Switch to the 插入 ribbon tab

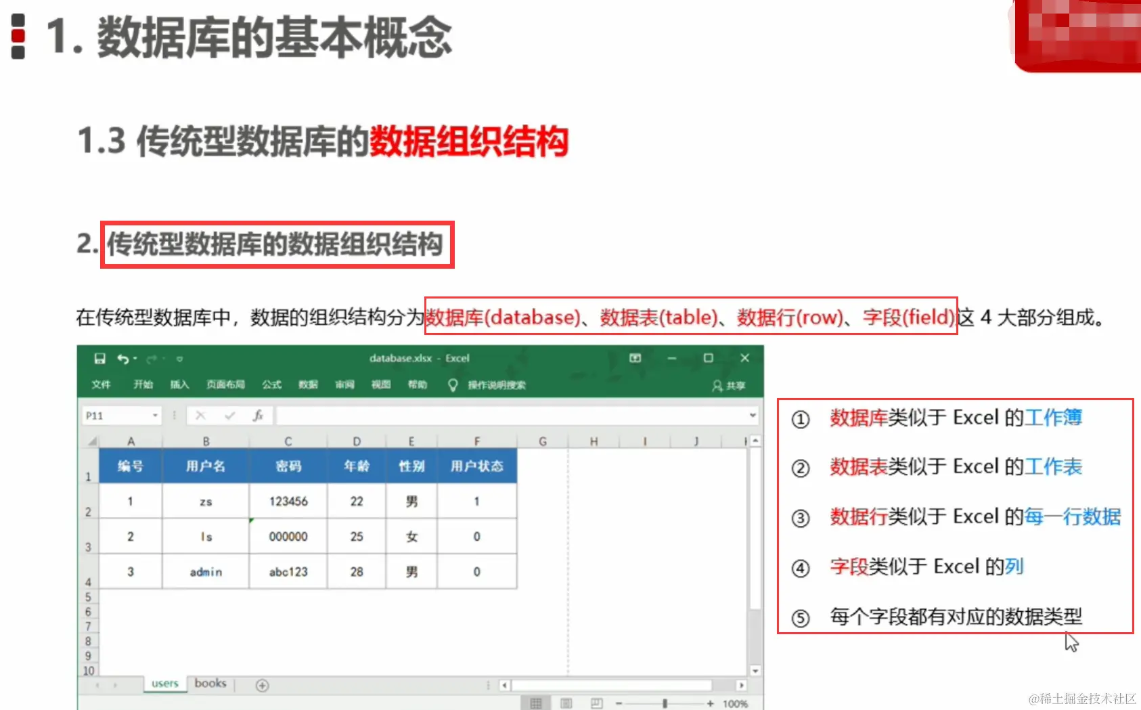(179, 384)
